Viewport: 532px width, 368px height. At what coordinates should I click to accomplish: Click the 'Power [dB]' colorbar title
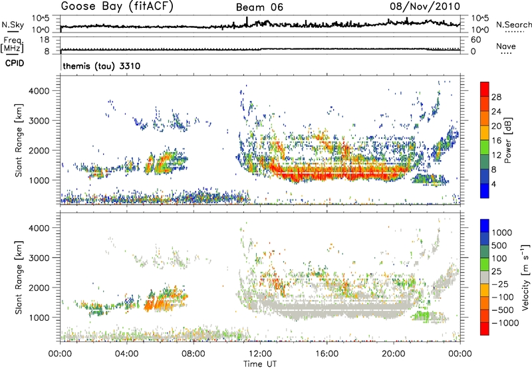[x=507, y=140]
